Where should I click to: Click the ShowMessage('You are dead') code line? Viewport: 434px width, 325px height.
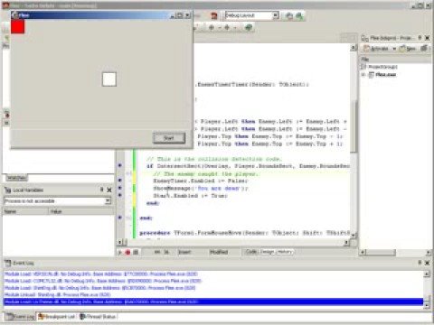click(201, 189)
